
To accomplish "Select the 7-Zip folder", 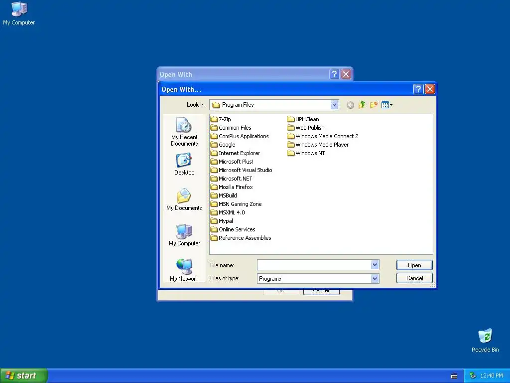I will click(x=221, y=119).
